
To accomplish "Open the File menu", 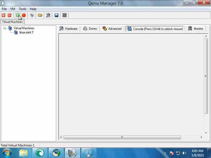I will 4,9.
